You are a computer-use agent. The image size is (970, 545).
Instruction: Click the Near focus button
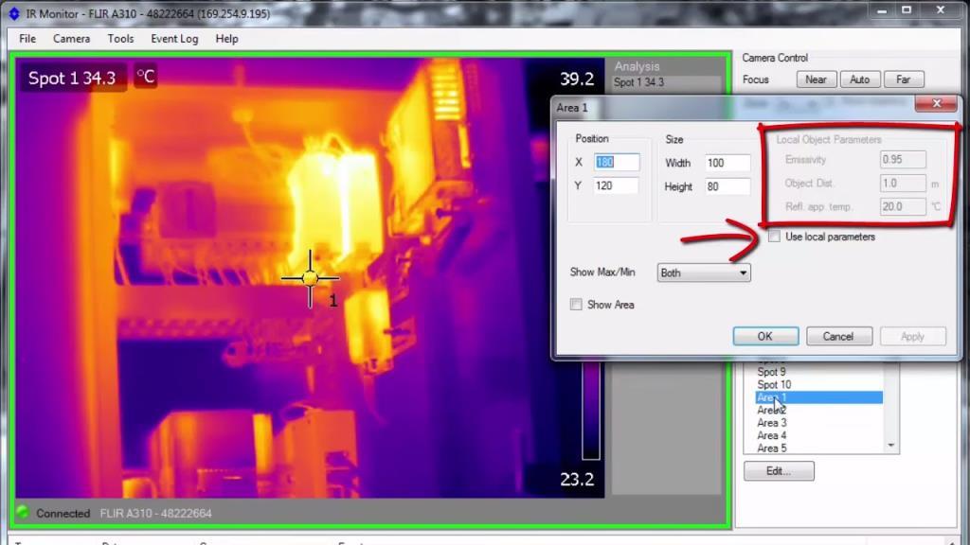(x=816, y=80)
